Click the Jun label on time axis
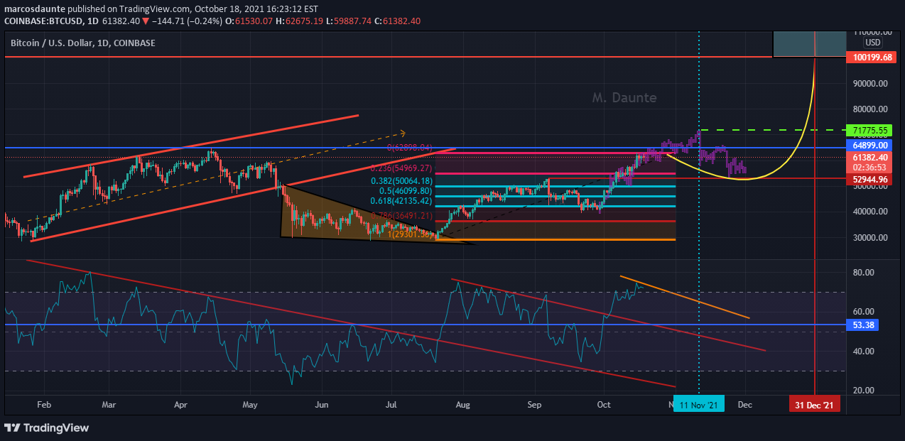The width and height of the screenshot is (905, 441). coord(322,405)
